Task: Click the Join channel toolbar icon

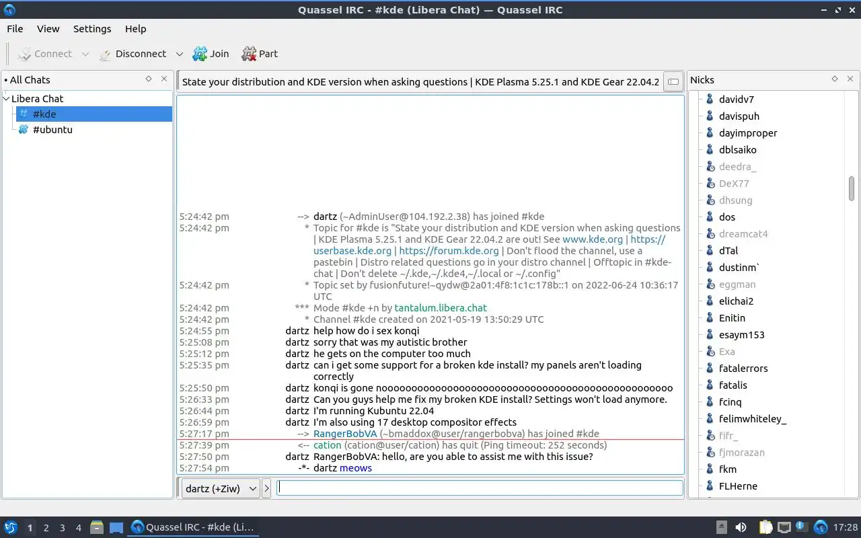Action: (200, 54)
